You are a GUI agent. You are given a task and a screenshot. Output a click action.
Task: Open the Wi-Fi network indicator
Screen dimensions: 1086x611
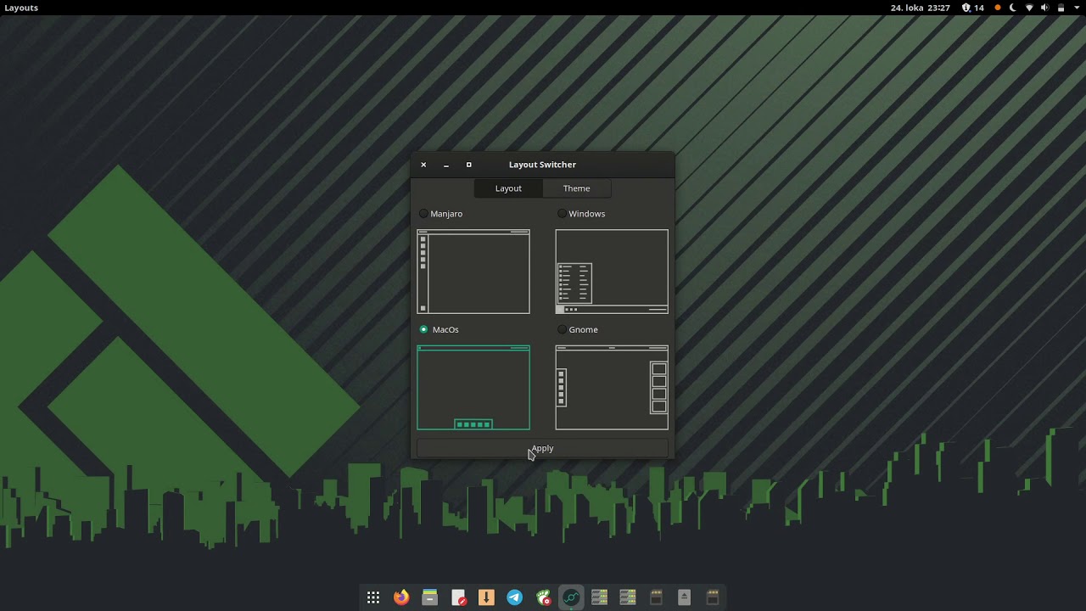pyautogui.click(x=1029, y=8)
